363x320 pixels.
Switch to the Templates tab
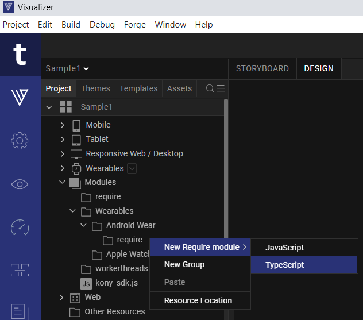[x=138, y=88]
